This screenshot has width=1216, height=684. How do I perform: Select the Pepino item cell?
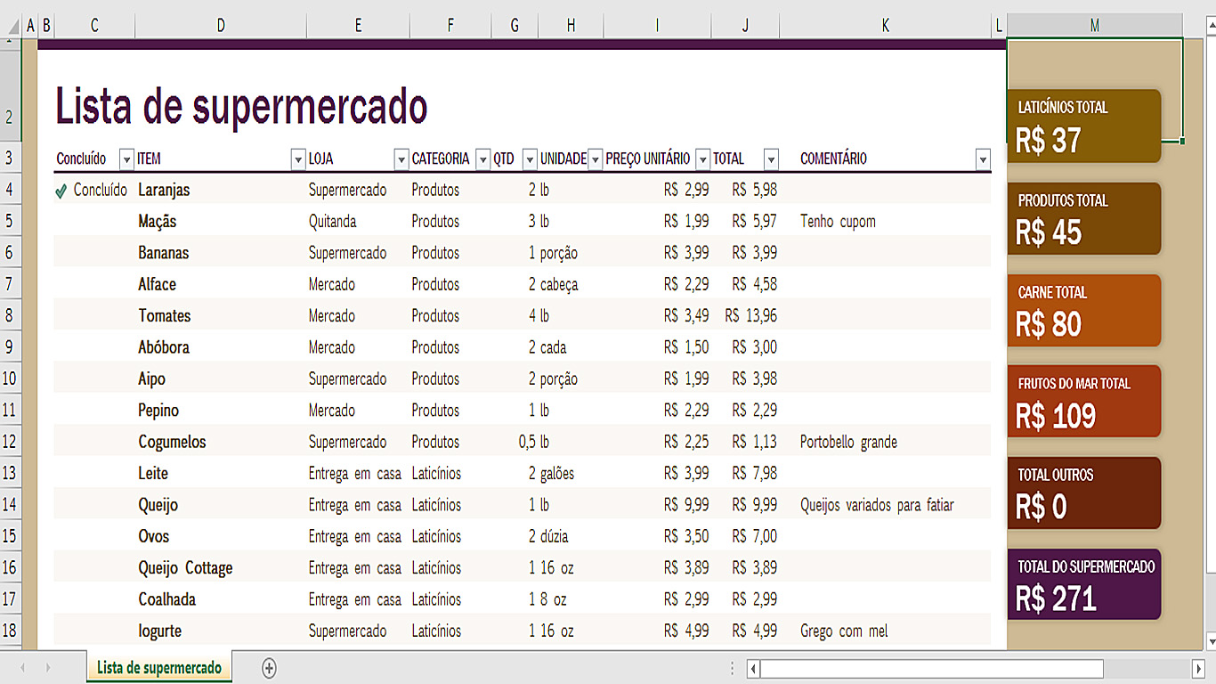click(x=221, y=411)
